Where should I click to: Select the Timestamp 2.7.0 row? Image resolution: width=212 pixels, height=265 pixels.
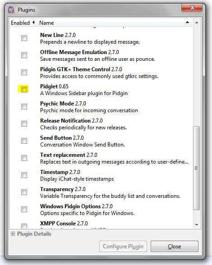click(x=101, y=175)
